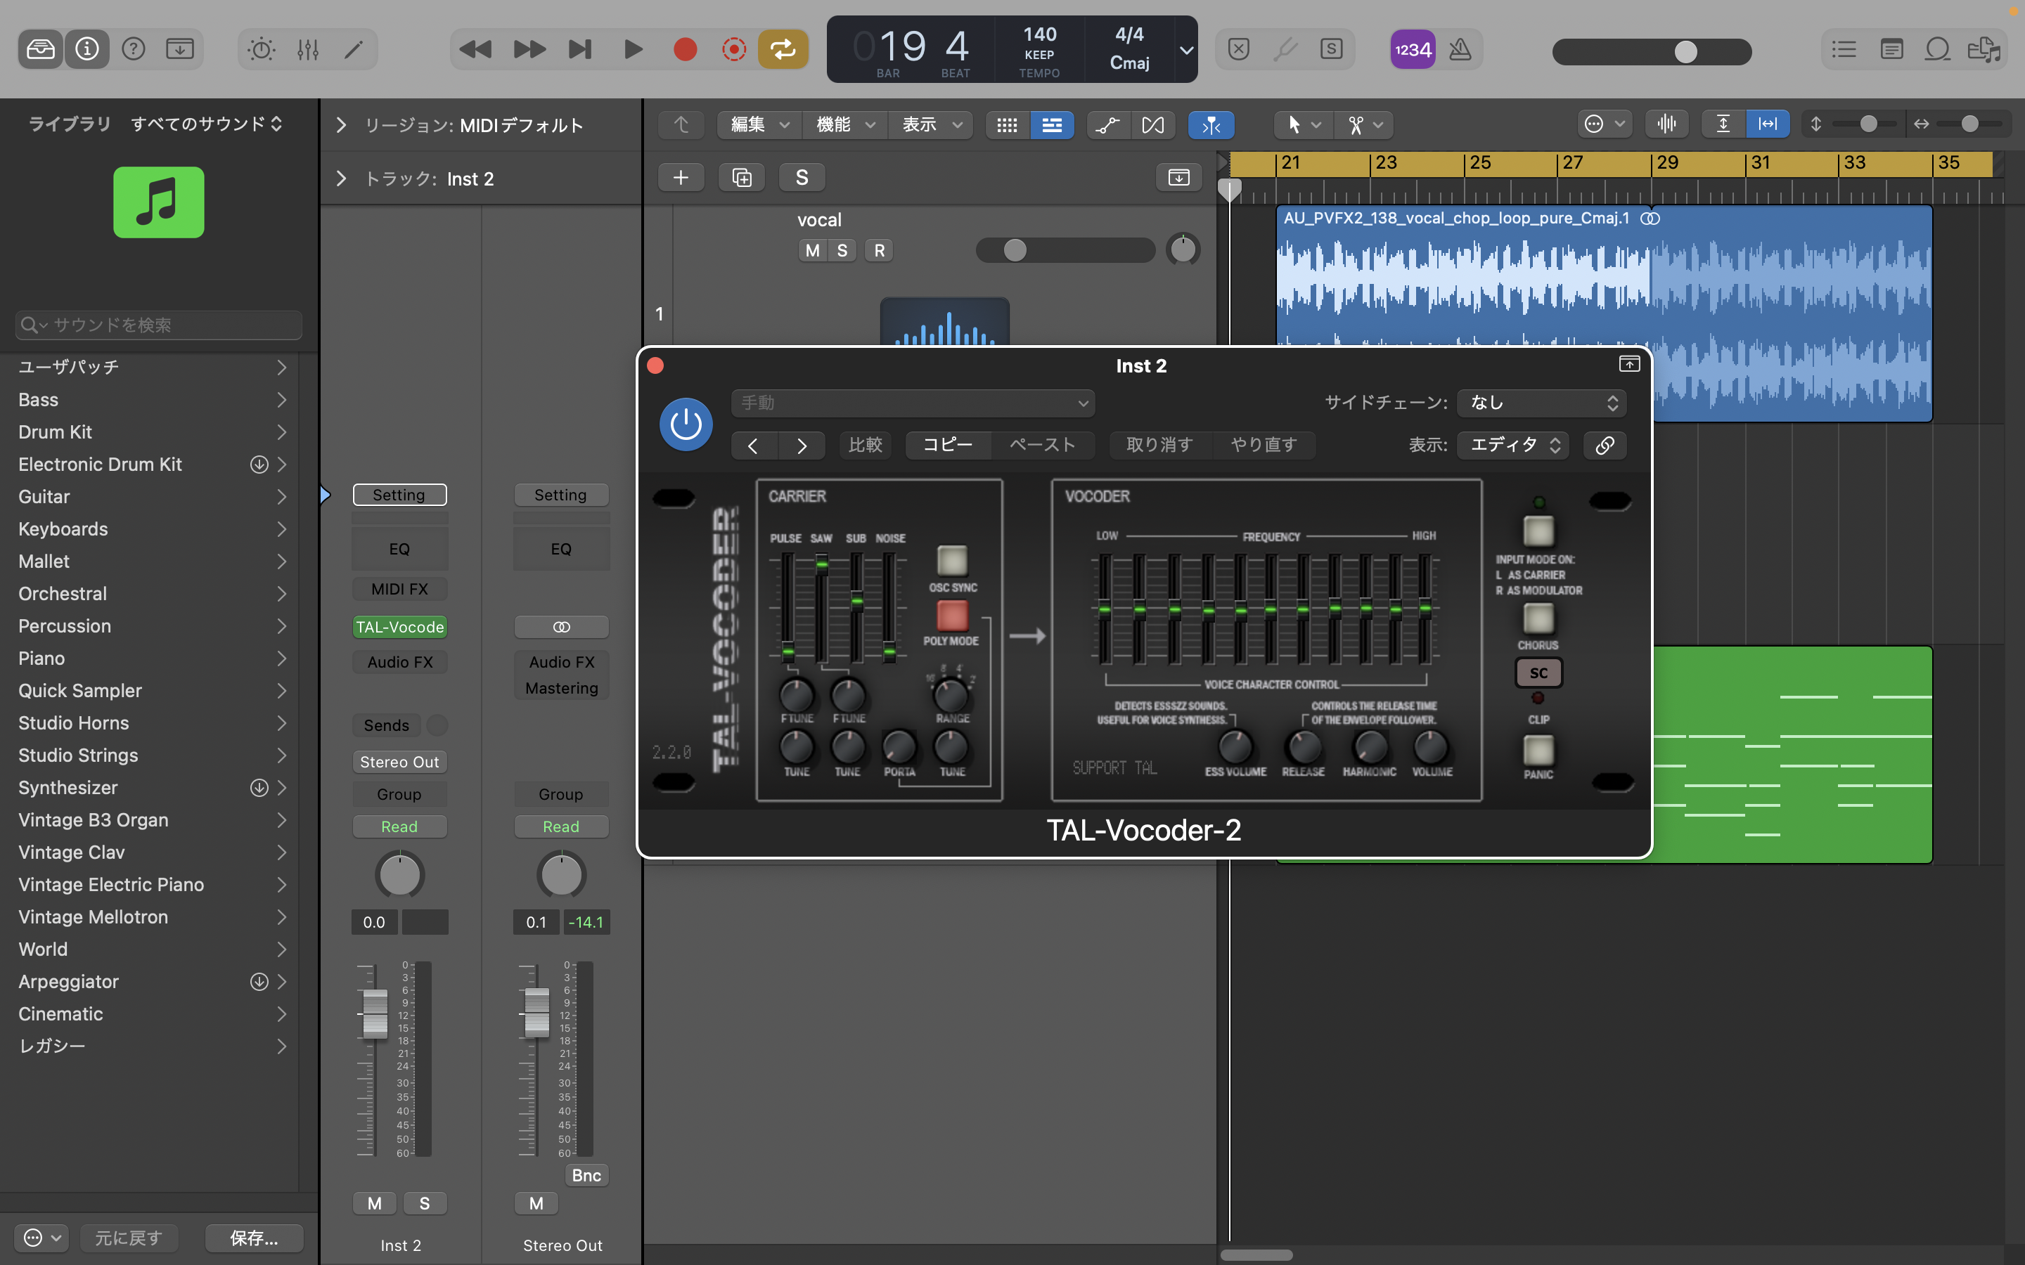Open the plugin preset 手動 dropdown
The width and height of the screenshot is (2025, 1265).
913,403
